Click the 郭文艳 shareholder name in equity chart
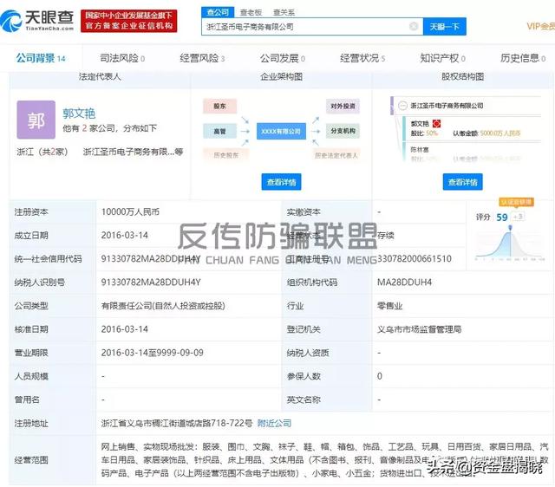 (420, 123)
